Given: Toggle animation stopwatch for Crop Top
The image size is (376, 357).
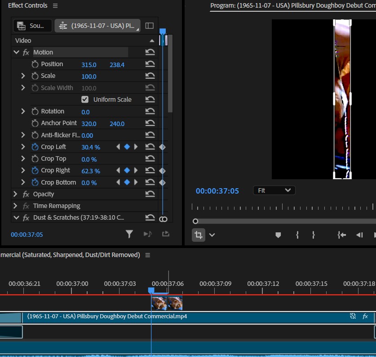Looking at the screenshot, I should tap(35, 158).
